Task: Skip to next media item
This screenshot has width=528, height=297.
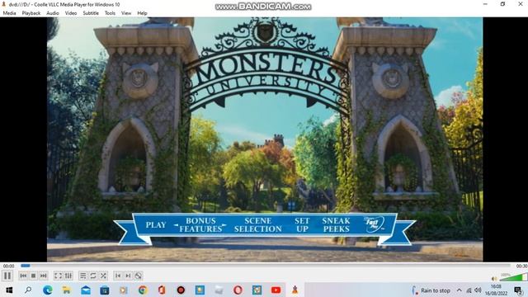Action: click(44, 276)
